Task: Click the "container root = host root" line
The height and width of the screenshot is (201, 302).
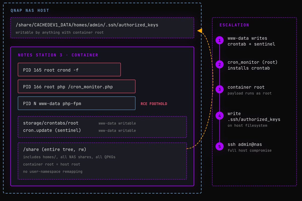Action: [x=52, y=164]
